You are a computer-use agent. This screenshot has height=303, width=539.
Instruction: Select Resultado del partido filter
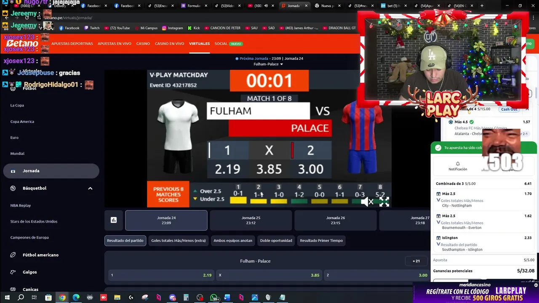125,241
